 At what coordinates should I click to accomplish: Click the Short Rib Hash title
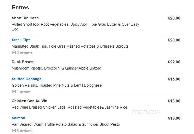click(x=25, y=18)
